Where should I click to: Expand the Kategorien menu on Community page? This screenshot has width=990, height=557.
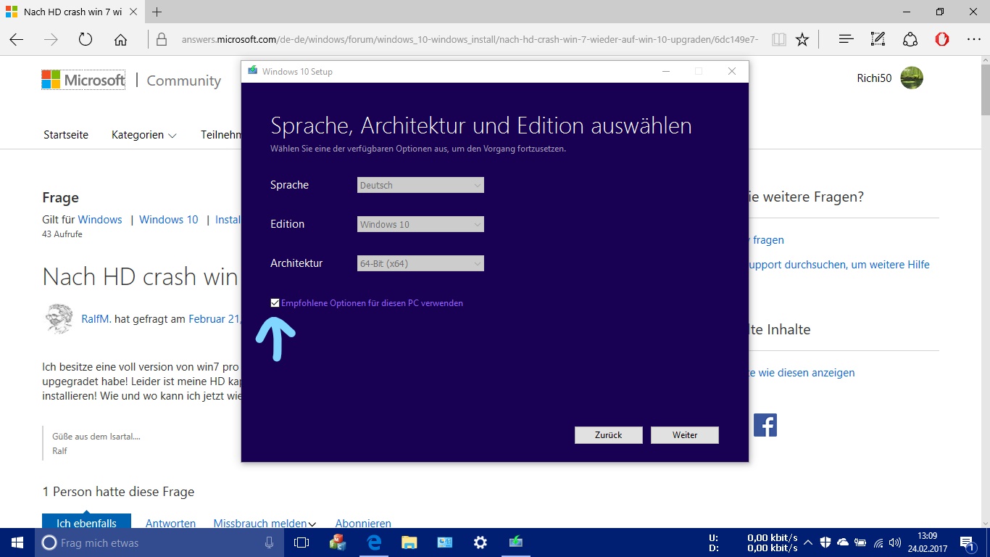[x=143, y=135]
